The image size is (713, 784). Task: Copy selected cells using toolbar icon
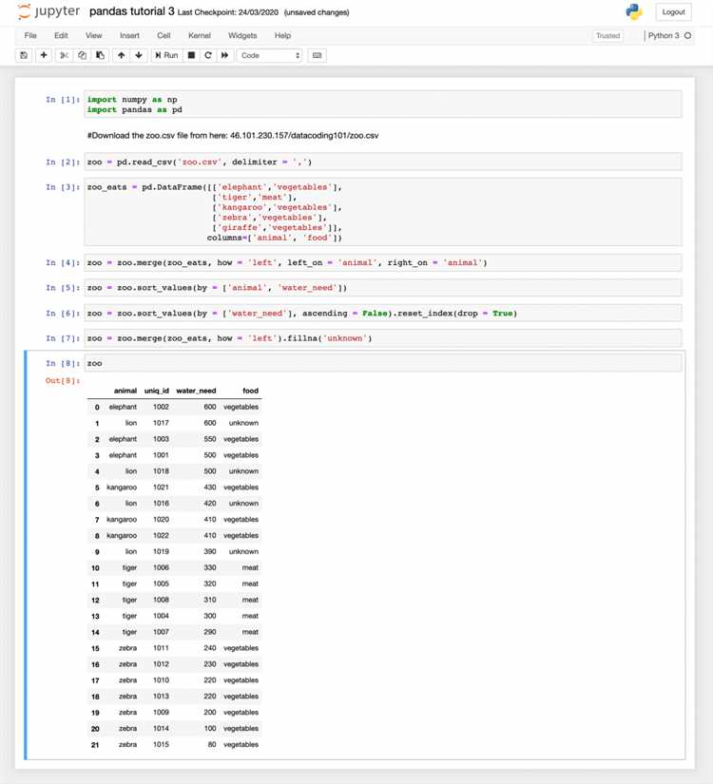click(x=83, y=55)
